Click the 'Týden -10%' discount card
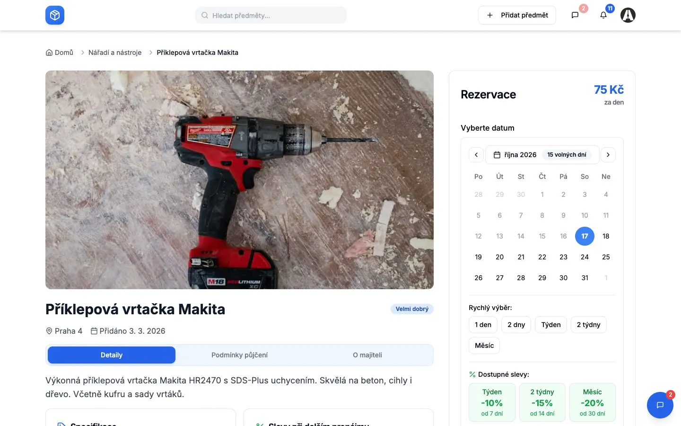 492,402
